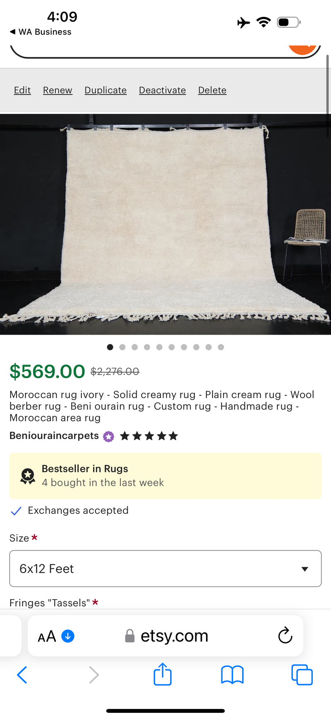Viewport: 331px width, 719px height.
Task: Open Safari bookmarks book icon
Action: click(x=232, y=675)
